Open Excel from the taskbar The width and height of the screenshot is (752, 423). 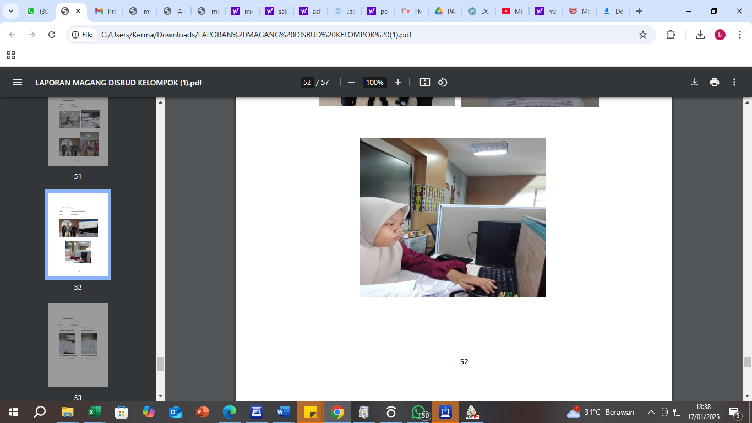tap(94, 412)
